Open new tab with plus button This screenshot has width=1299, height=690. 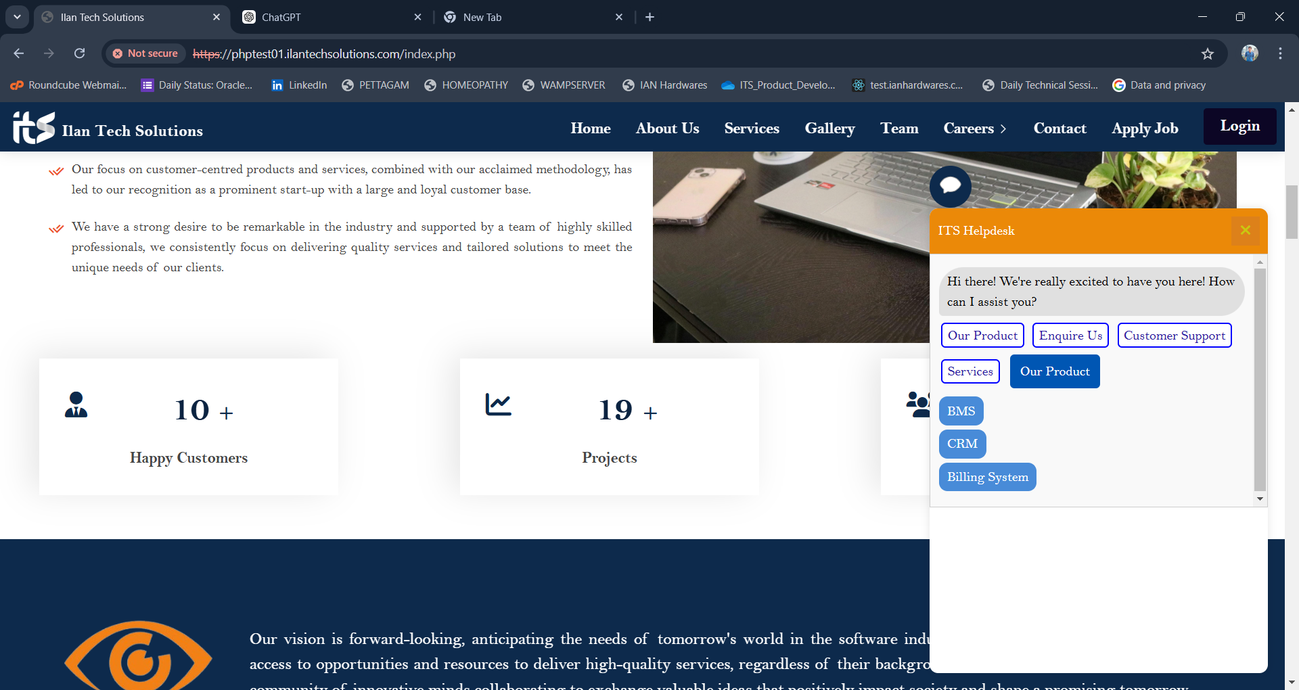tap(649, 17)
